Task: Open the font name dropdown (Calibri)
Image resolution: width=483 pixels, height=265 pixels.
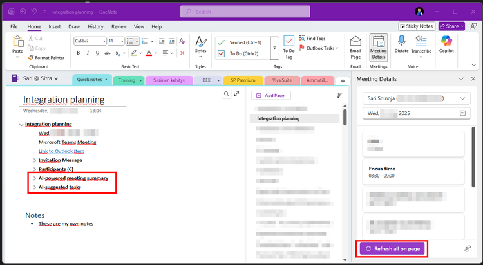Action: (104, 41)
